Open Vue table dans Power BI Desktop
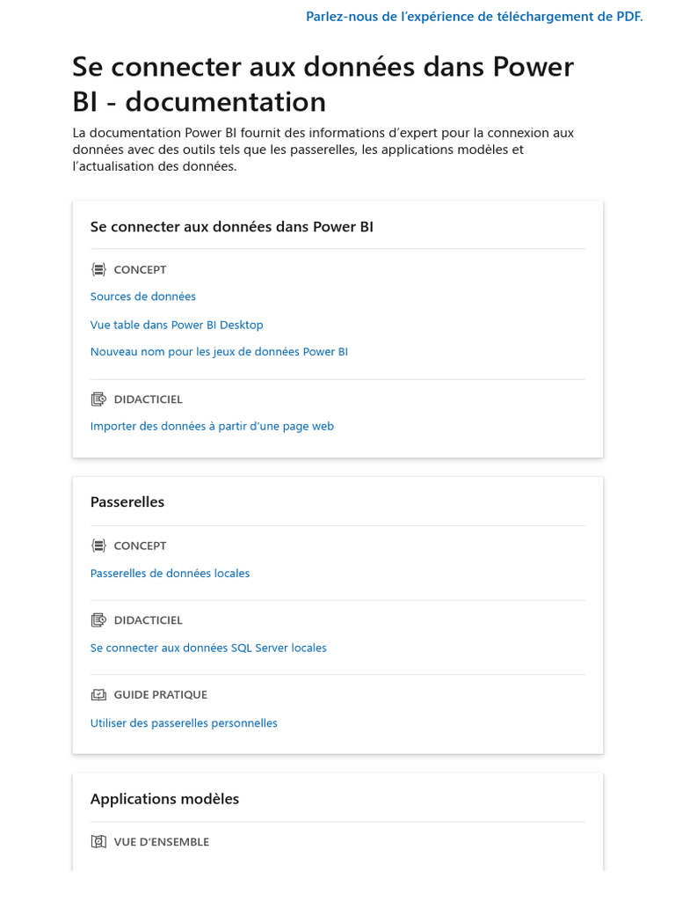The image size is (675, 901). point(177,325)
